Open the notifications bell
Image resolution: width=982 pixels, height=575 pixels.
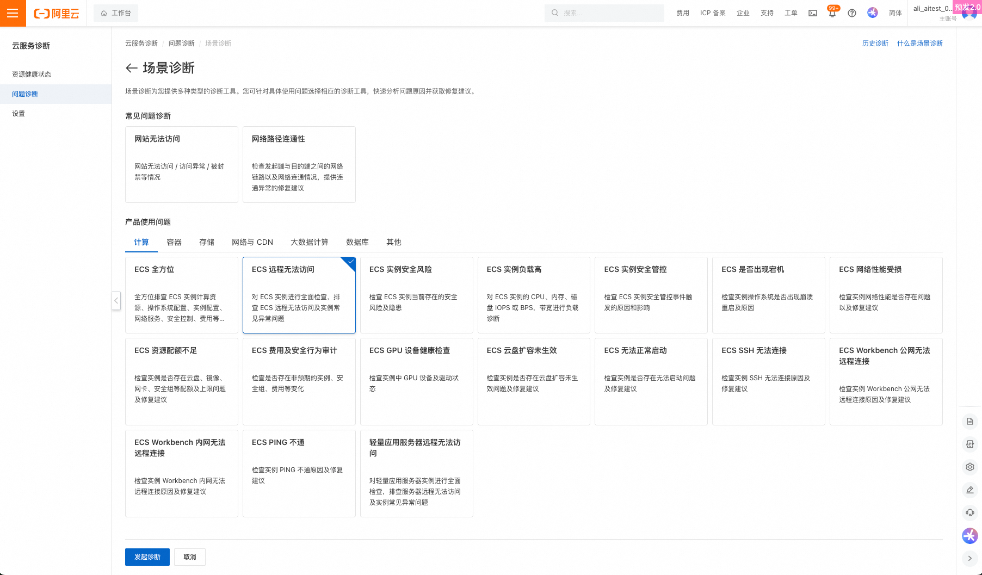tap(832, 13)
